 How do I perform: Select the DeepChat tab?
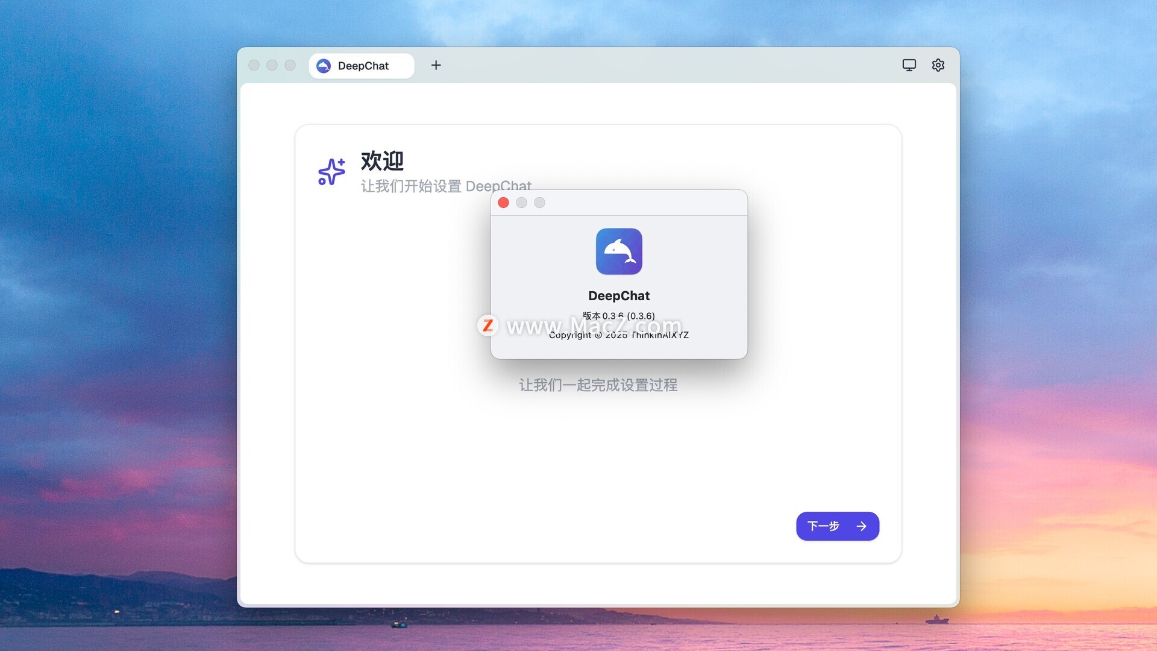363,66
